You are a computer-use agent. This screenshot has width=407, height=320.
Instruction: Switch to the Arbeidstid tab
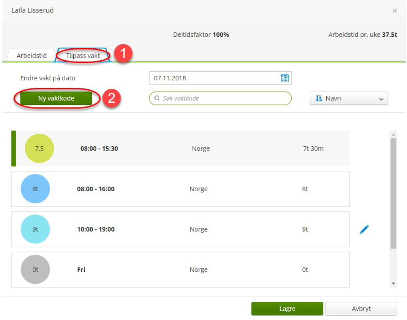click(31, 55)
